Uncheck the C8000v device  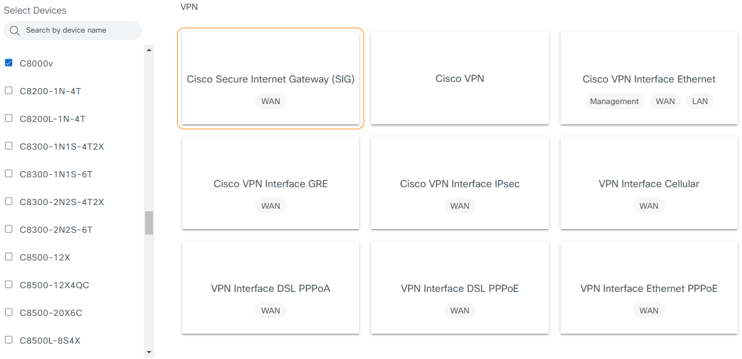(x=9, y=63)
